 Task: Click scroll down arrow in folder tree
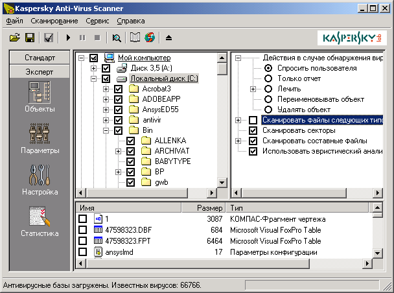pyautogui.click(x=222, y=183)
